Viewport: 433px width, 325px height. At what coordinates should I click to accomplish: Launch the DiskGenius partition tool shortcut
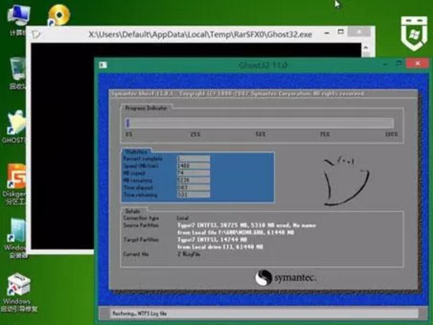point(16,178)
